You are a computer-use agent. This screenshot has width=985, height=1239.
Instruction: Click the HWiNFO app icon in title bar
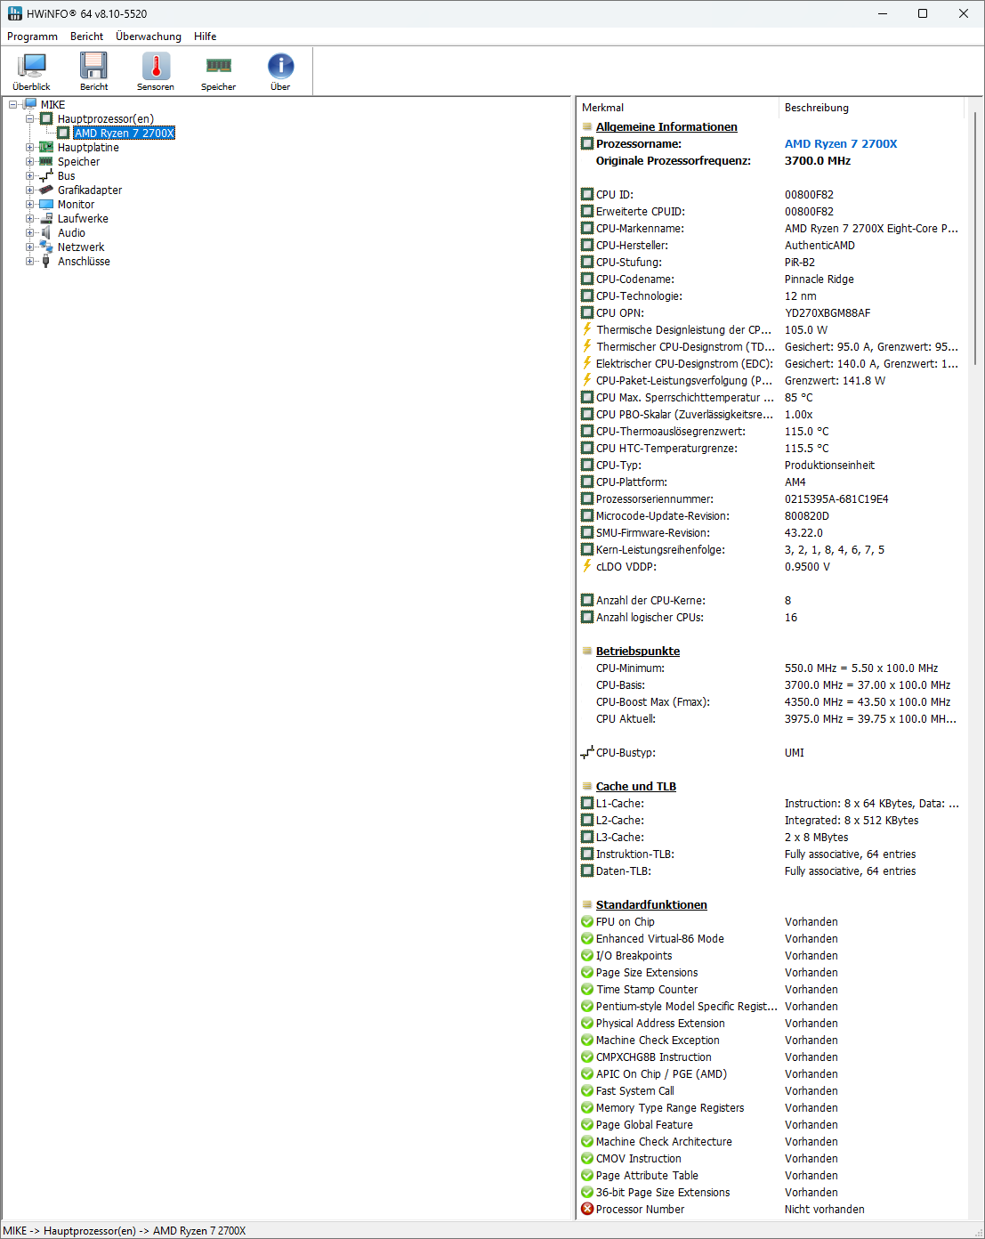click(15, 13)
